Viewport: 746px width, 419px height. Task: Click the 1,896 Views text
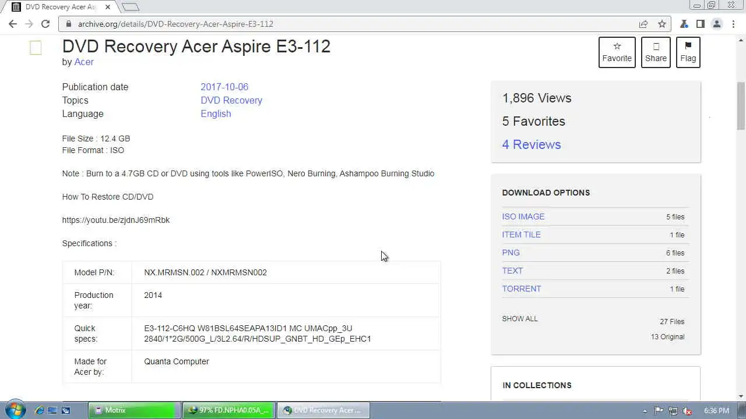point(537,98)
